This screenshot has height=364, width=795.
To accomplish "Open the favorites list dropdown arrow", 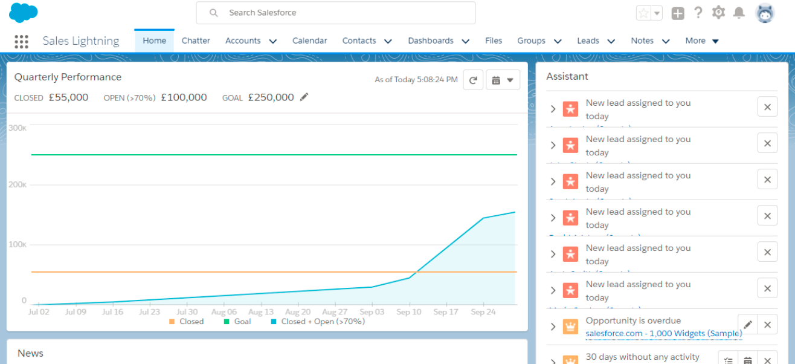I will click(x=657, y=13).
